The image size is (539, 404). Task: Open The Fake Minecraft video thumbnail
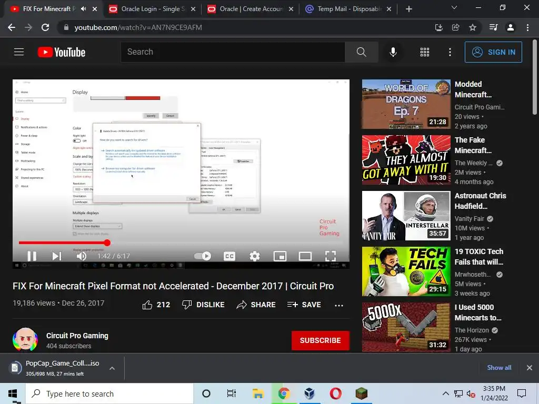tap(406, 160)
